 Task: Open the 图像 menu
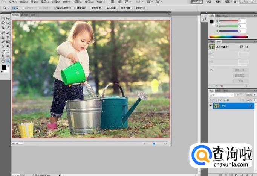tap(34, 2)
